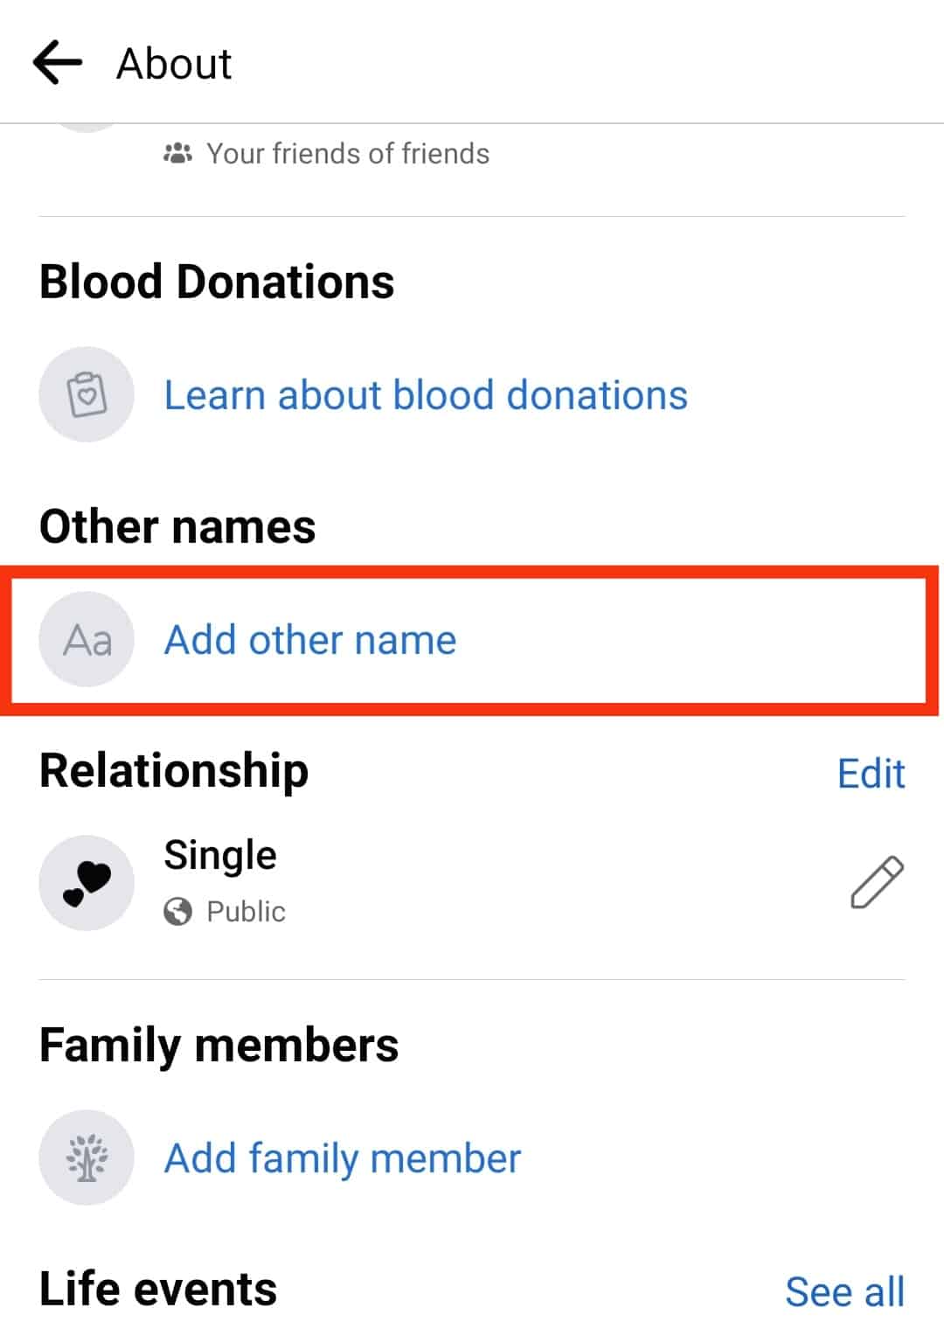This screenshot has width=944, height=1328.
Task: Tap Your friends of friends text
Action: pos(348,154)
